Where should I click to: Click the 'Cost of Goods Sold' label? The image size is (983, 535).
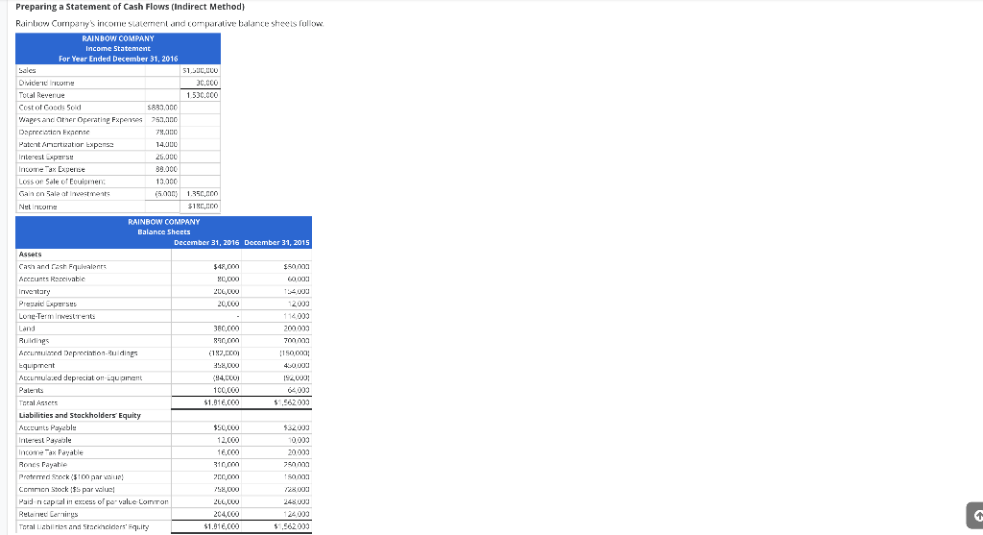point(50,108)
